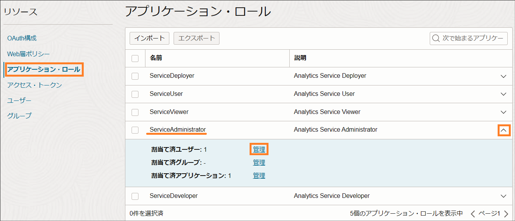Image resolution: width=515 pixels, height=221 pixels.
Task: Click the ServiceViewer name
Action: click(169, 112)
